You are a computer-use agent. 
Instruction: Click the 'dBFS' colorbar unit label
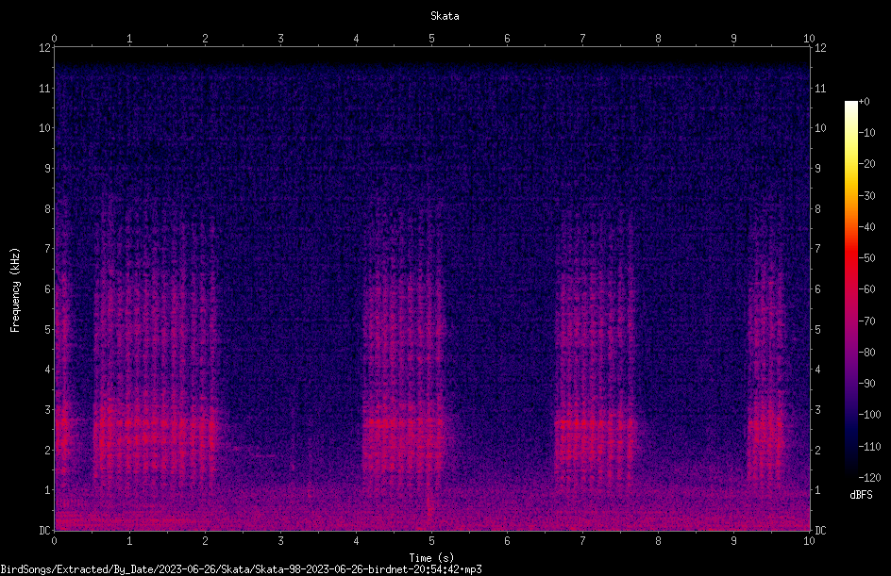point(861,495)
